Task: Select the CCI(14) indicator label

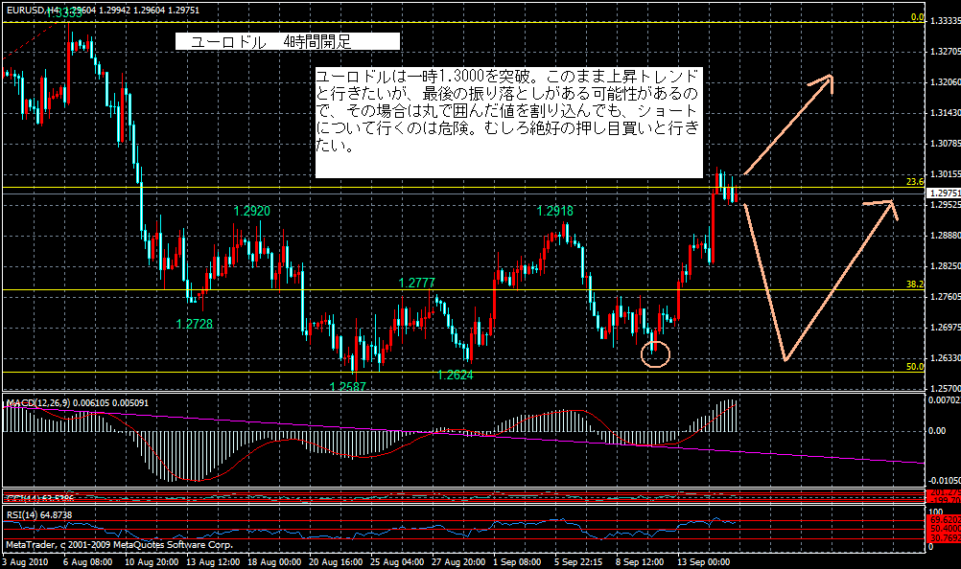Action: (40, 497)
